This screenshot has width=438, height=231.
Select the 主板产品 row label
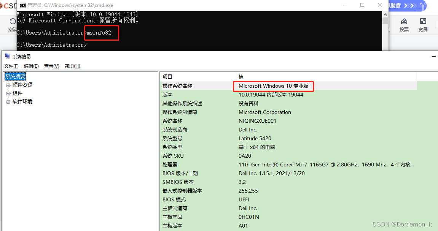[172, 217]
